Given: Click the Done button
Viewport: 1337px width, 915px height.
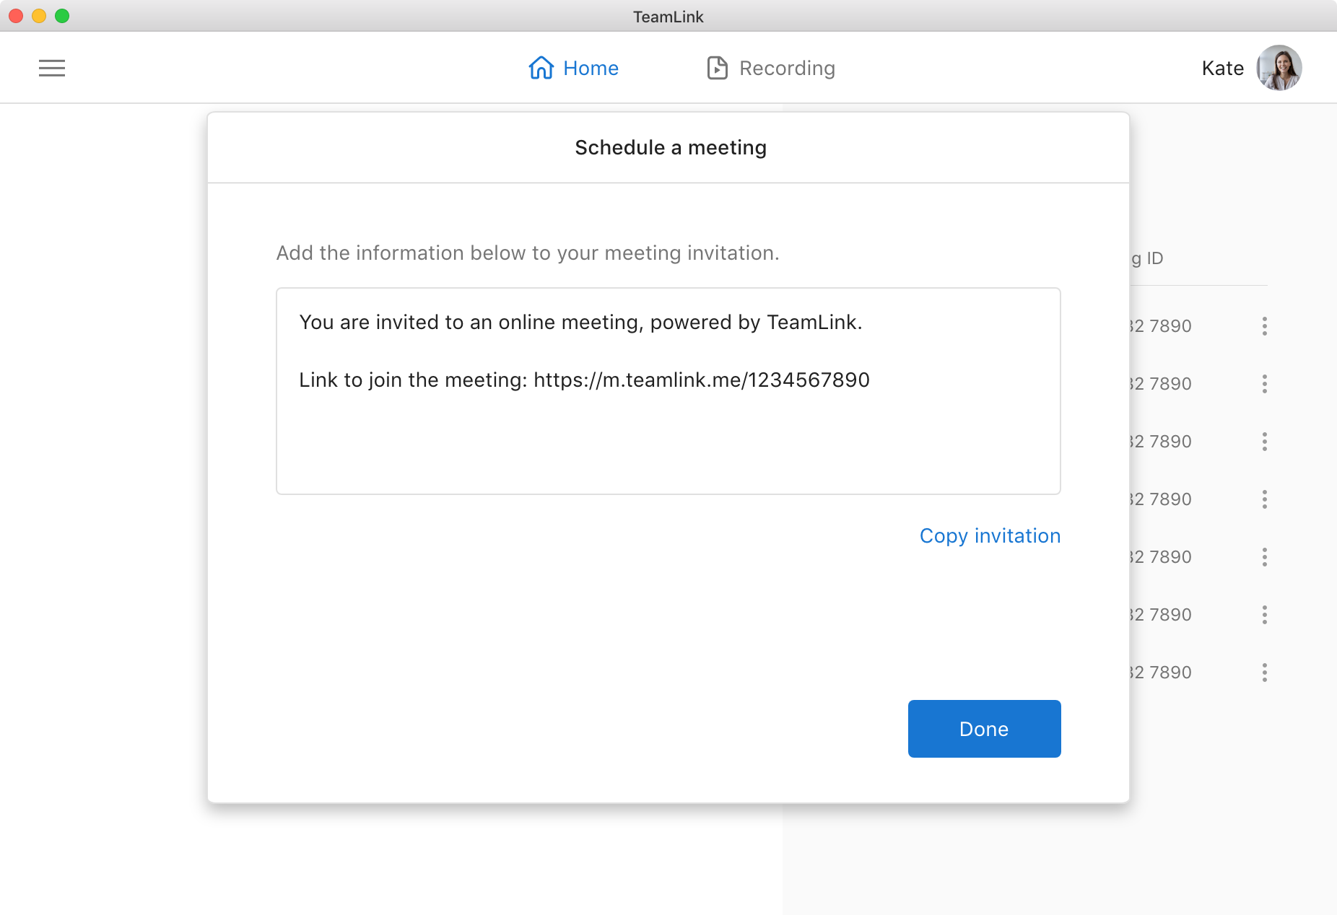Looking at the screenshot, I should 984,729.
